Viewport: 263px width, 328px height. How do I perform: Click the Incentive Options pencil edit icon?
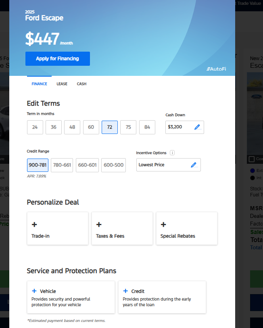click(x=194, y=165)
